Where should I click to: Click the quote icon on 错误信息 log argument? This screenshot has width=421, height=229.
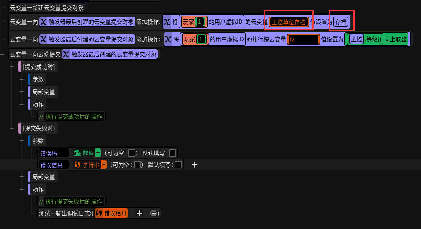pyautogui.click(x=99, y=214)
